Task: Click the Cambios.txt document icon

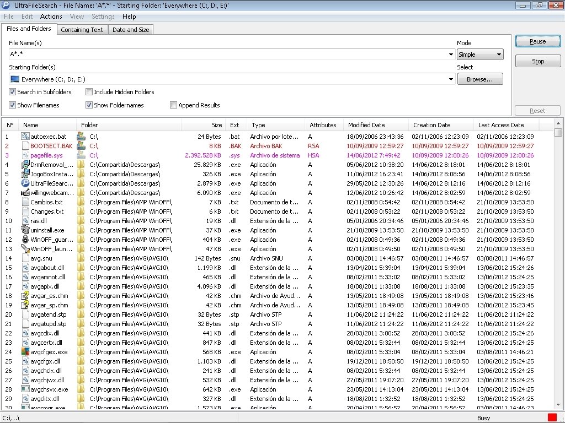Action: (25, 202)
